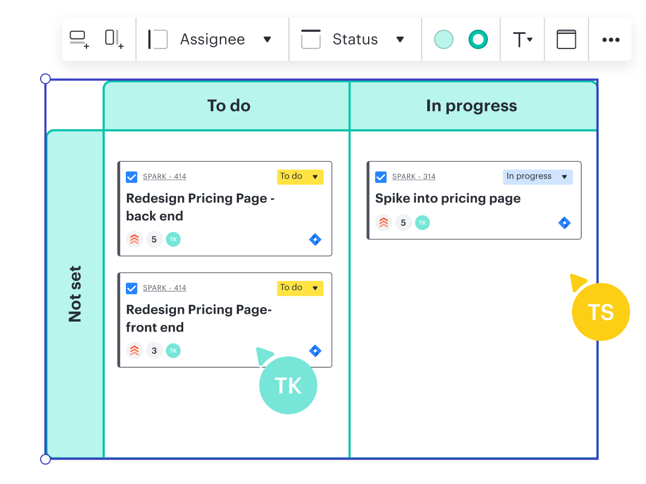The width and height of the screenshot is (646, 484).
Task: Open SPARK - 414 link on back end card
Action: click(164, 177)
